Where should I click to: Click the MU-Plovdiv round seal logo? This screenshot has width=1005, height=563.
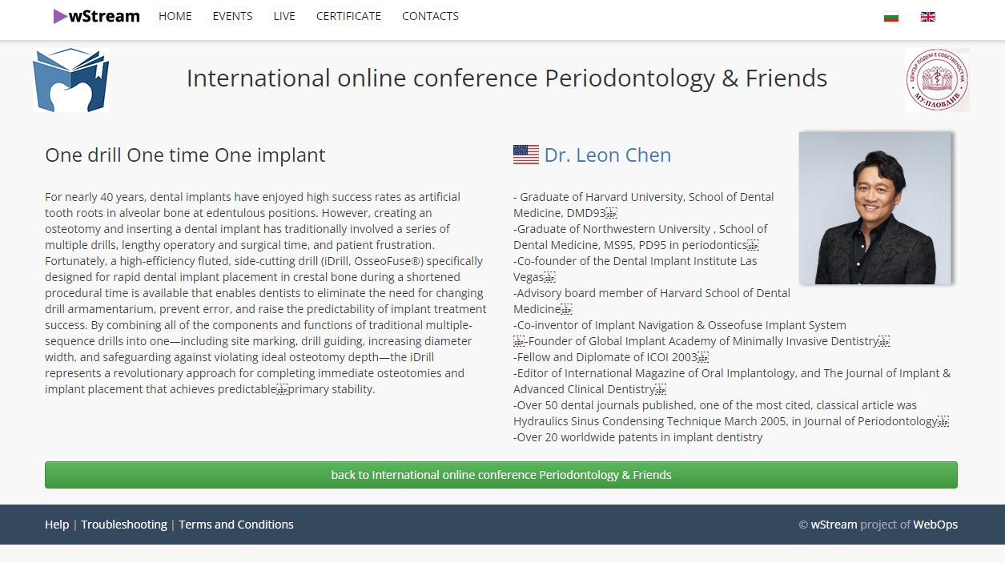point(937,80)
